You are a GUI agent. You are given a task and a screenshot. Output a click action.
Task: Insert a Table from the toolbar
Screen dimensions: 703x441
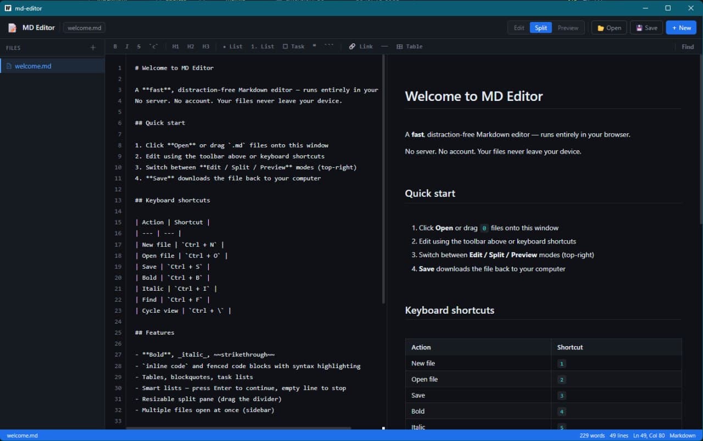[x=410, y=47]
